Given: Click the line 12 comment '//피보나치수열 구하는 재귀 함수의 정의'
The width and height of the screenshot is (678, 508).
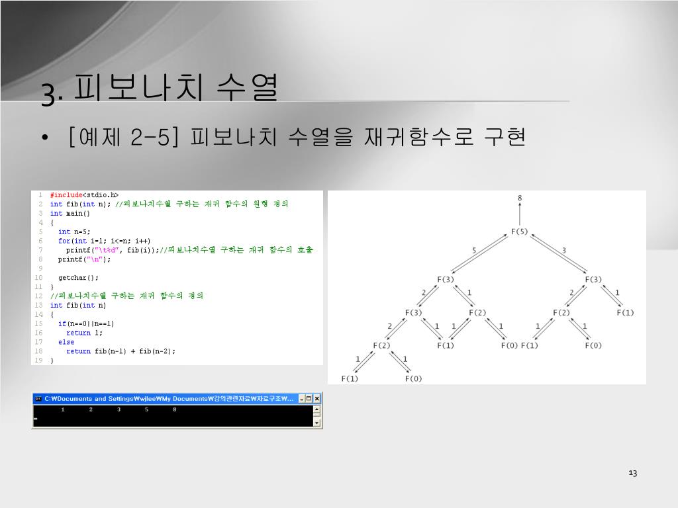Looking at the screenshot, I should click(x=126, y=296).
